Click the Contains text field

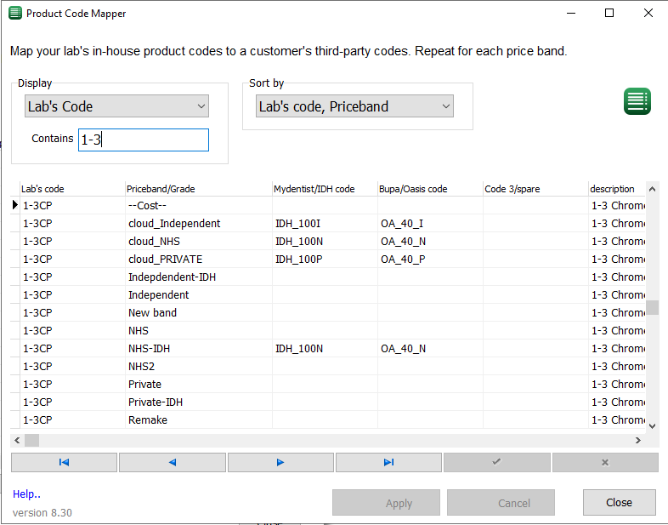pos(143,140)
